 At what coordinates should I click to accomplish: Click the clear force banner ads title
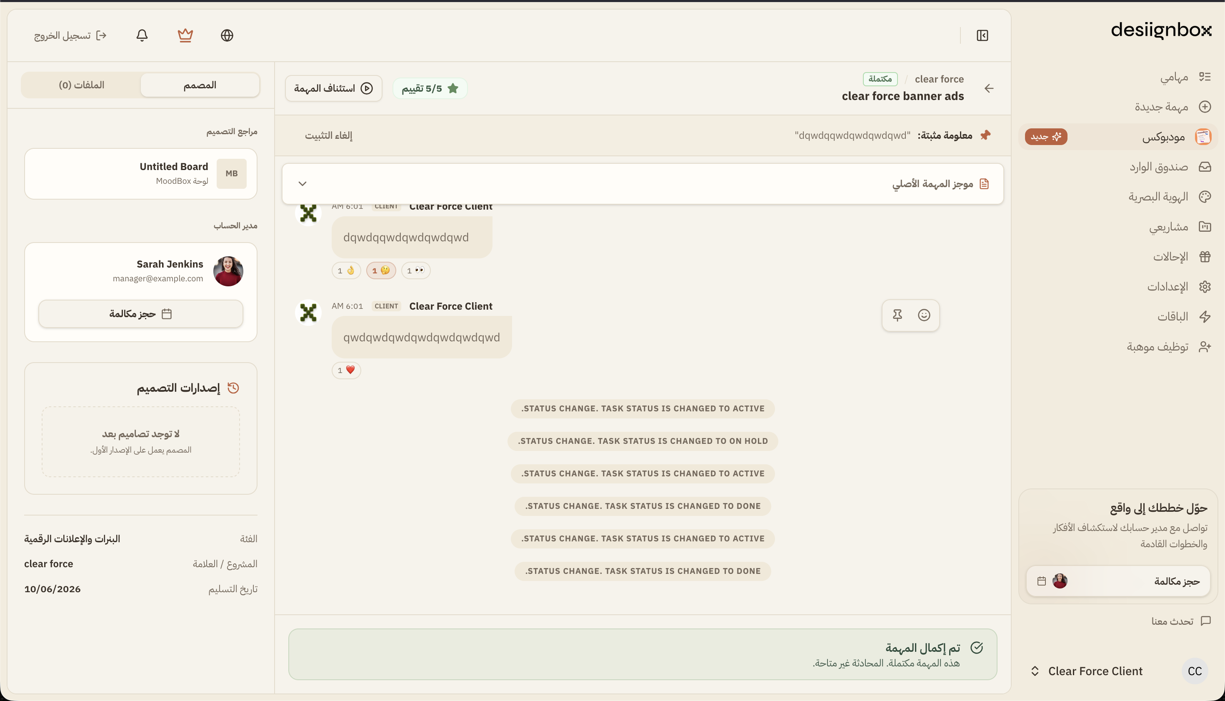coord(902,96)
